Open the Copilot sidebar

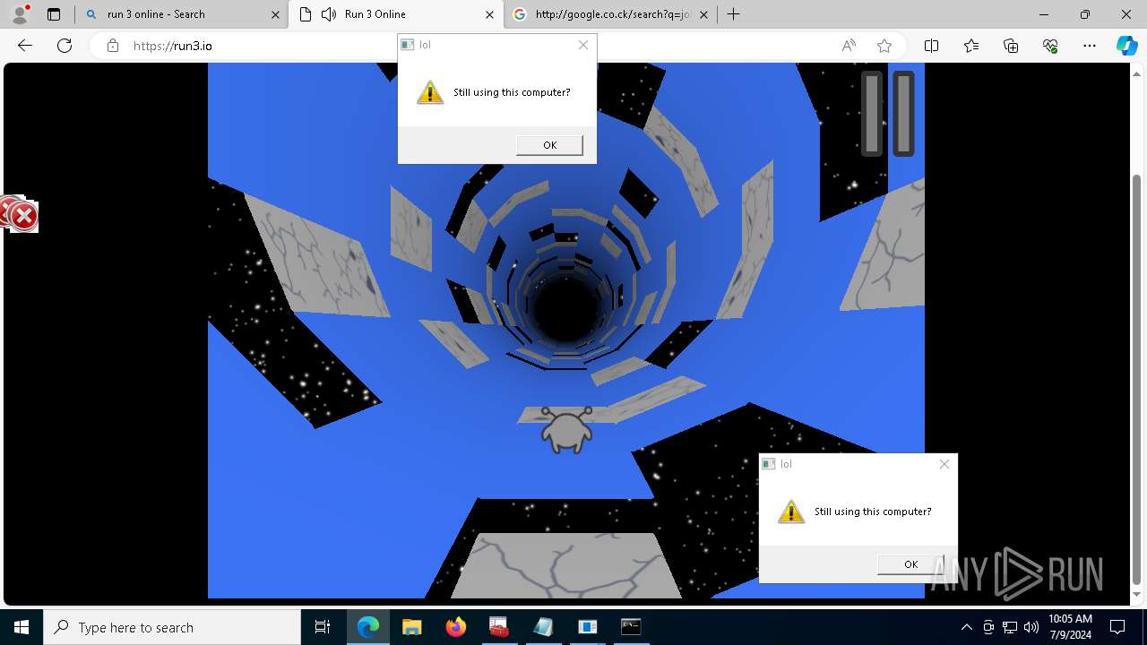1126,46
